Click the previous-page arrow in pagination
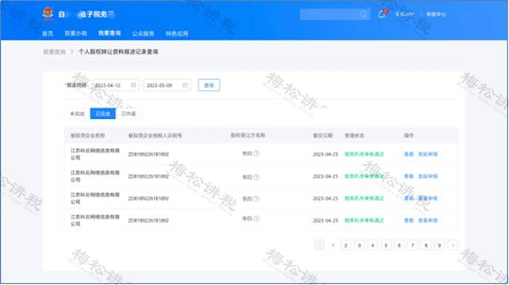 point(319,245)
